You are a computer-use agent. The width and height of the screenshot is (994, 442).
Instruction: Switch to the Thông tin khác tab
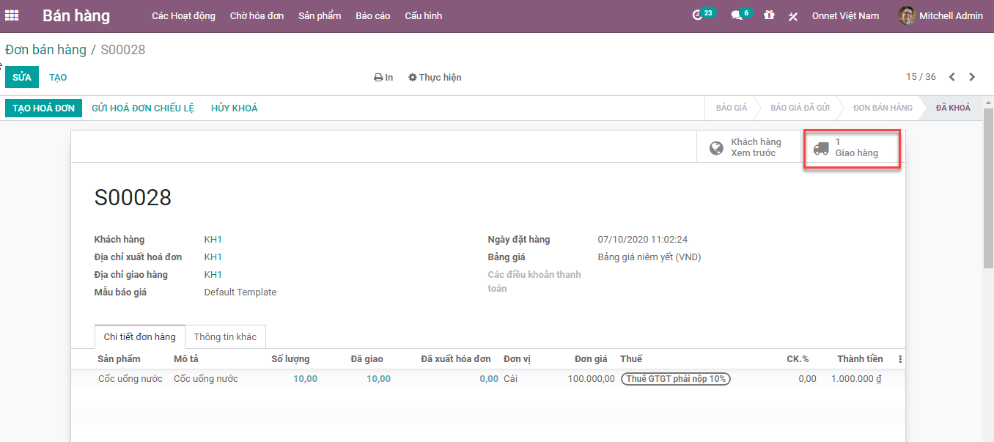pyautogui.click(x=225, y=336)
